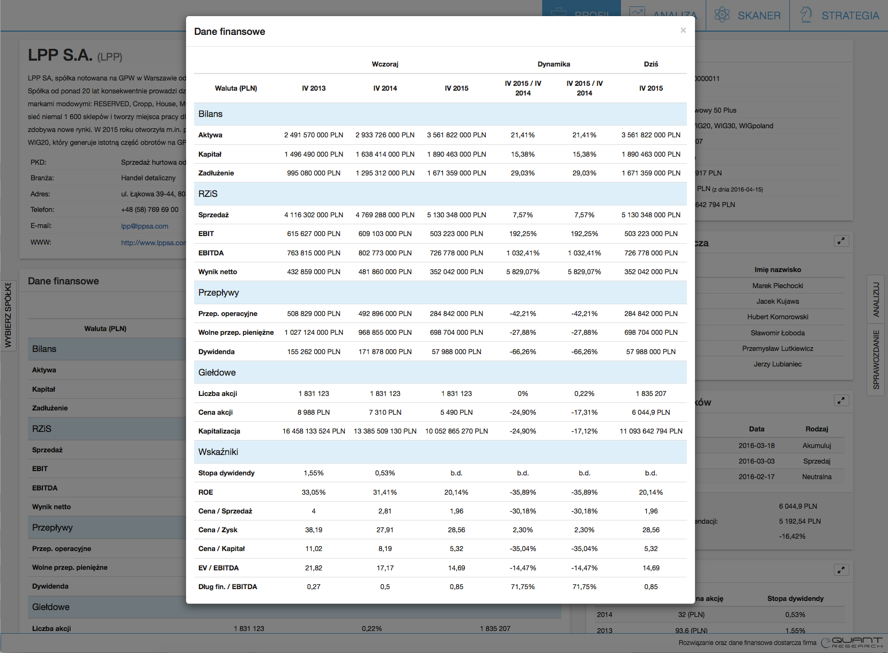Click the Akumuluj recommendation row
The height and width of the screenshot is (653, 888).
[x=769, y=445]
